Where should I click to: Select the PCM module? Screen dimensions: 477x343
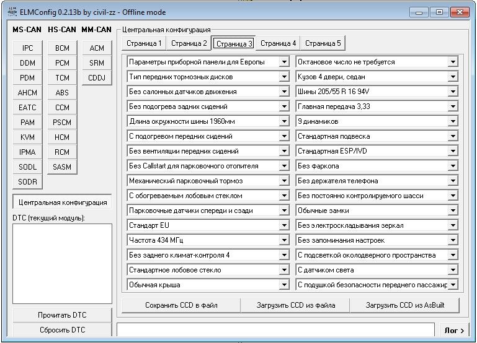pos(62,63)
